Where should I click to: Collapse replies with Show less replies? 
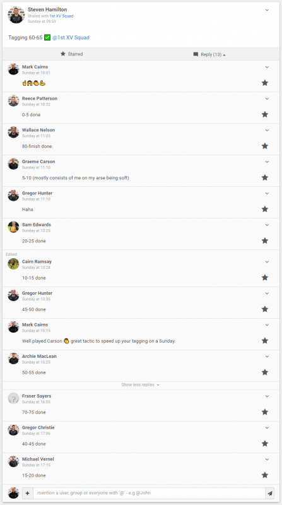click(140, 385)
